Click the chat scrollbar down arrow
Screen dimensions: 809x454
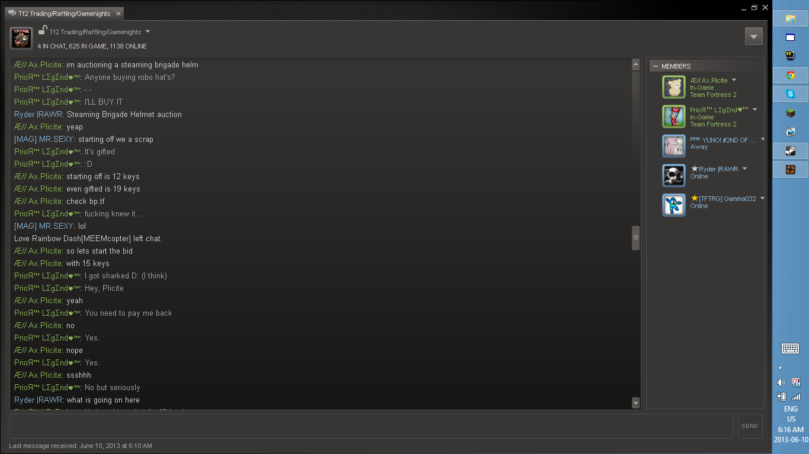635,403
